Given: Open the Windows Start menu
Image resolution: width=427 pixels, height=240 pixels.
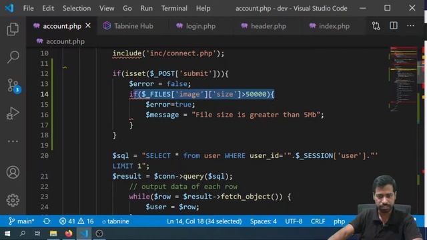Looking at the screenshot, I should [x=7, y=233].
